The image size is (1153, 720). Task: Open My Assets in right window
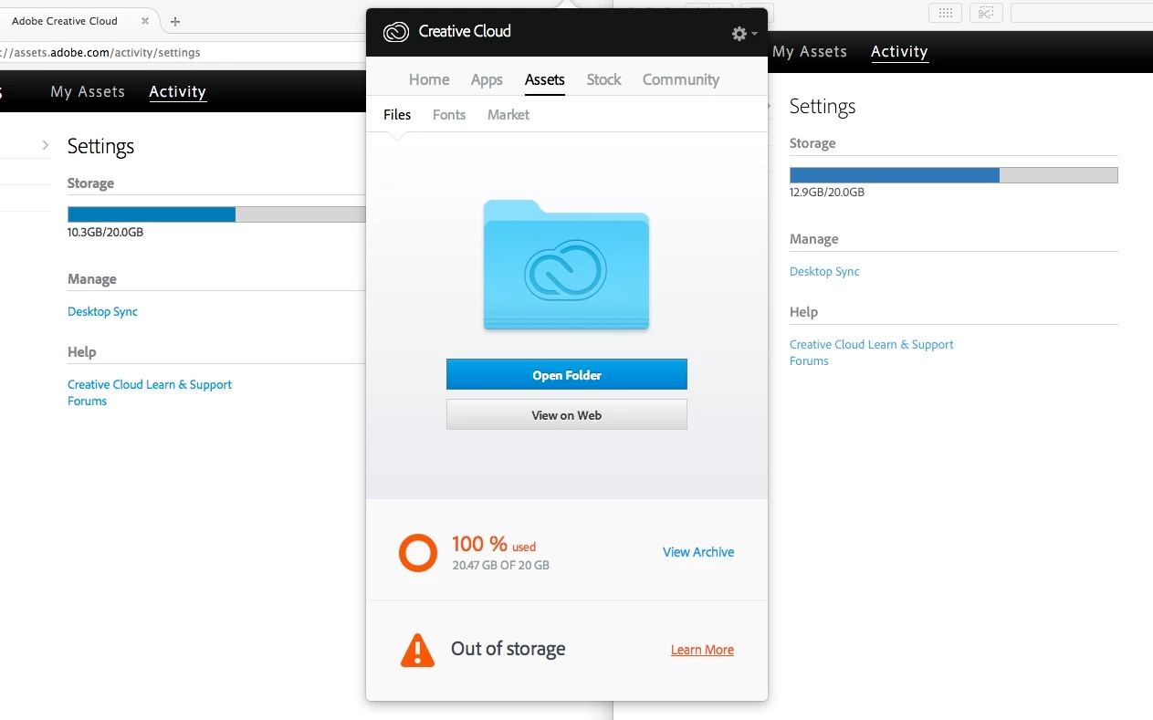tap(810, 52)
